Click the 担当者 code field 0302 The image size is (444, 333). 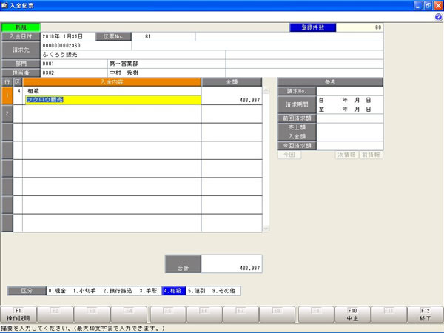click(x=74, y=73)
